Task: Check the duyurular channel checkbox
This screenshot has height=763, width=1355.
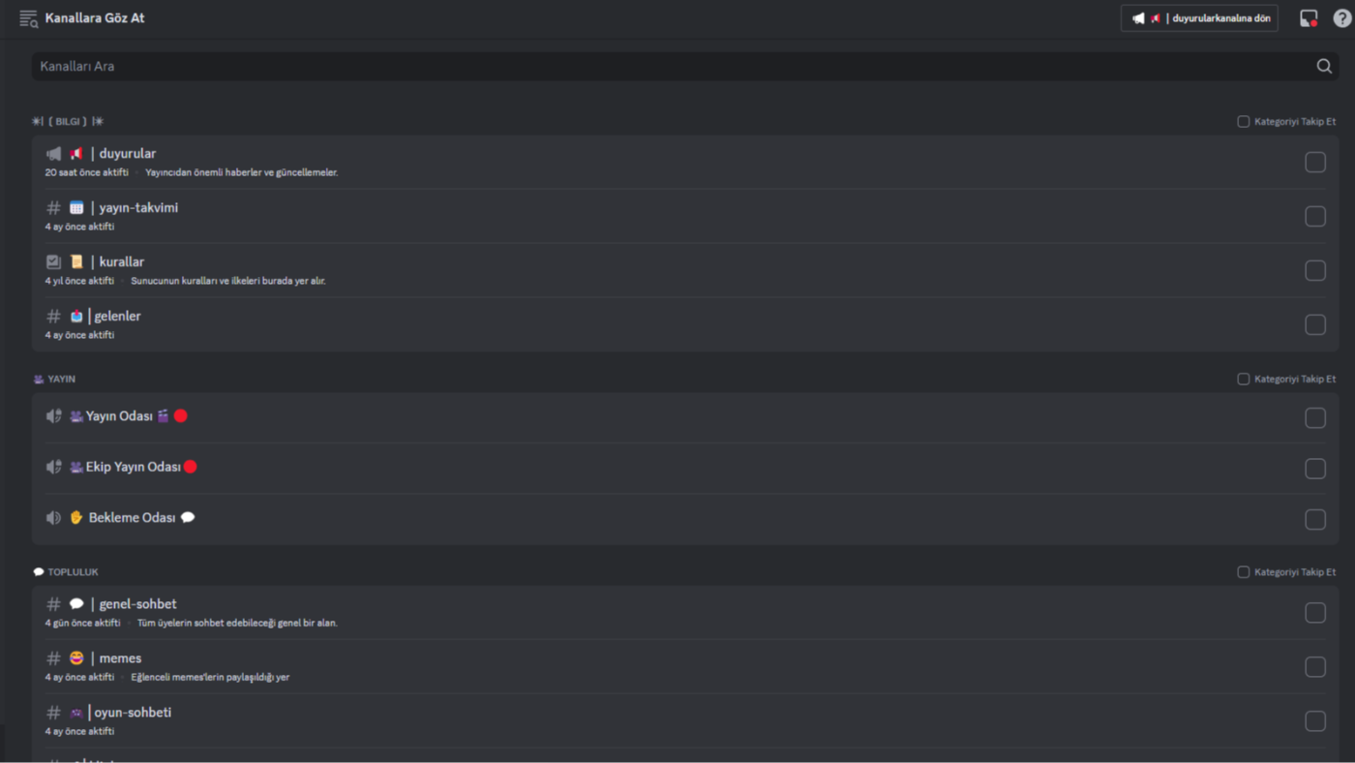Action: [1315, 162]
